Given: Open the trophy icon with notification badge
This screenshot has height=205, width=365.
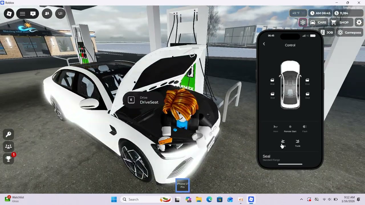Looking at the screenshot, I should click(x=9, y=159).
